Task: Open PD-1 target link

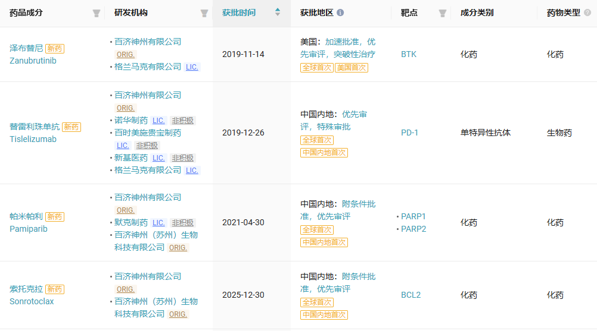Action: 410,133
